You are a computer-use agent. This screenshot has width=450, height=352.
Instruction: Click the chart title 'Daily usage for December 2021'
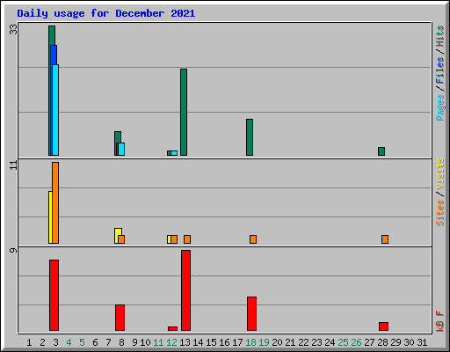[x=105, y=13]
